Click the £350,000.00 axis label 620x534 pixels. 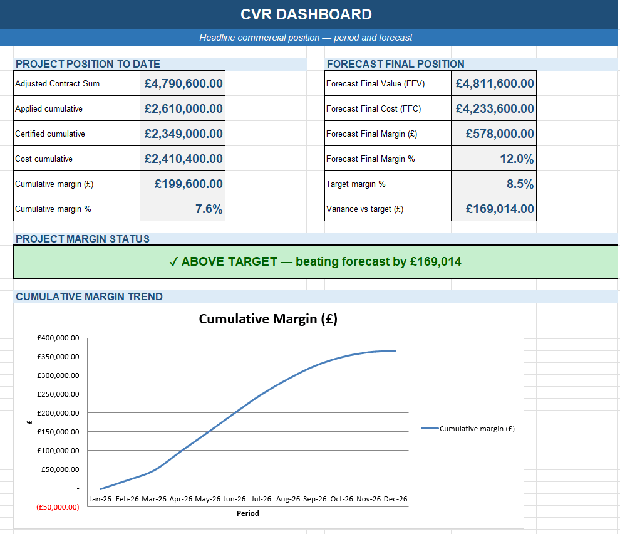pyautogui.click(x=58, y=356)
